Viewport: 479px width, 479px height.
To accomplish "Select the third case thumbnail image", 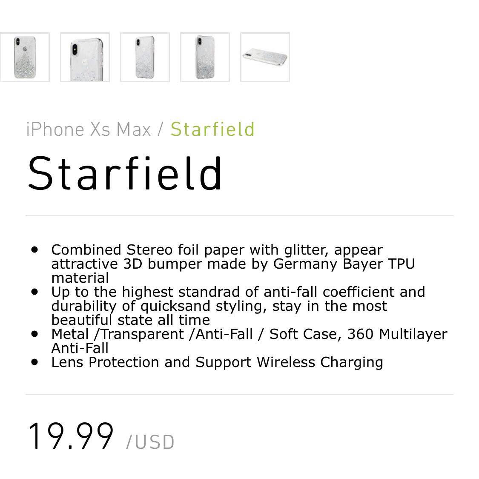I will pyautogui.click(x=145, y=57).
